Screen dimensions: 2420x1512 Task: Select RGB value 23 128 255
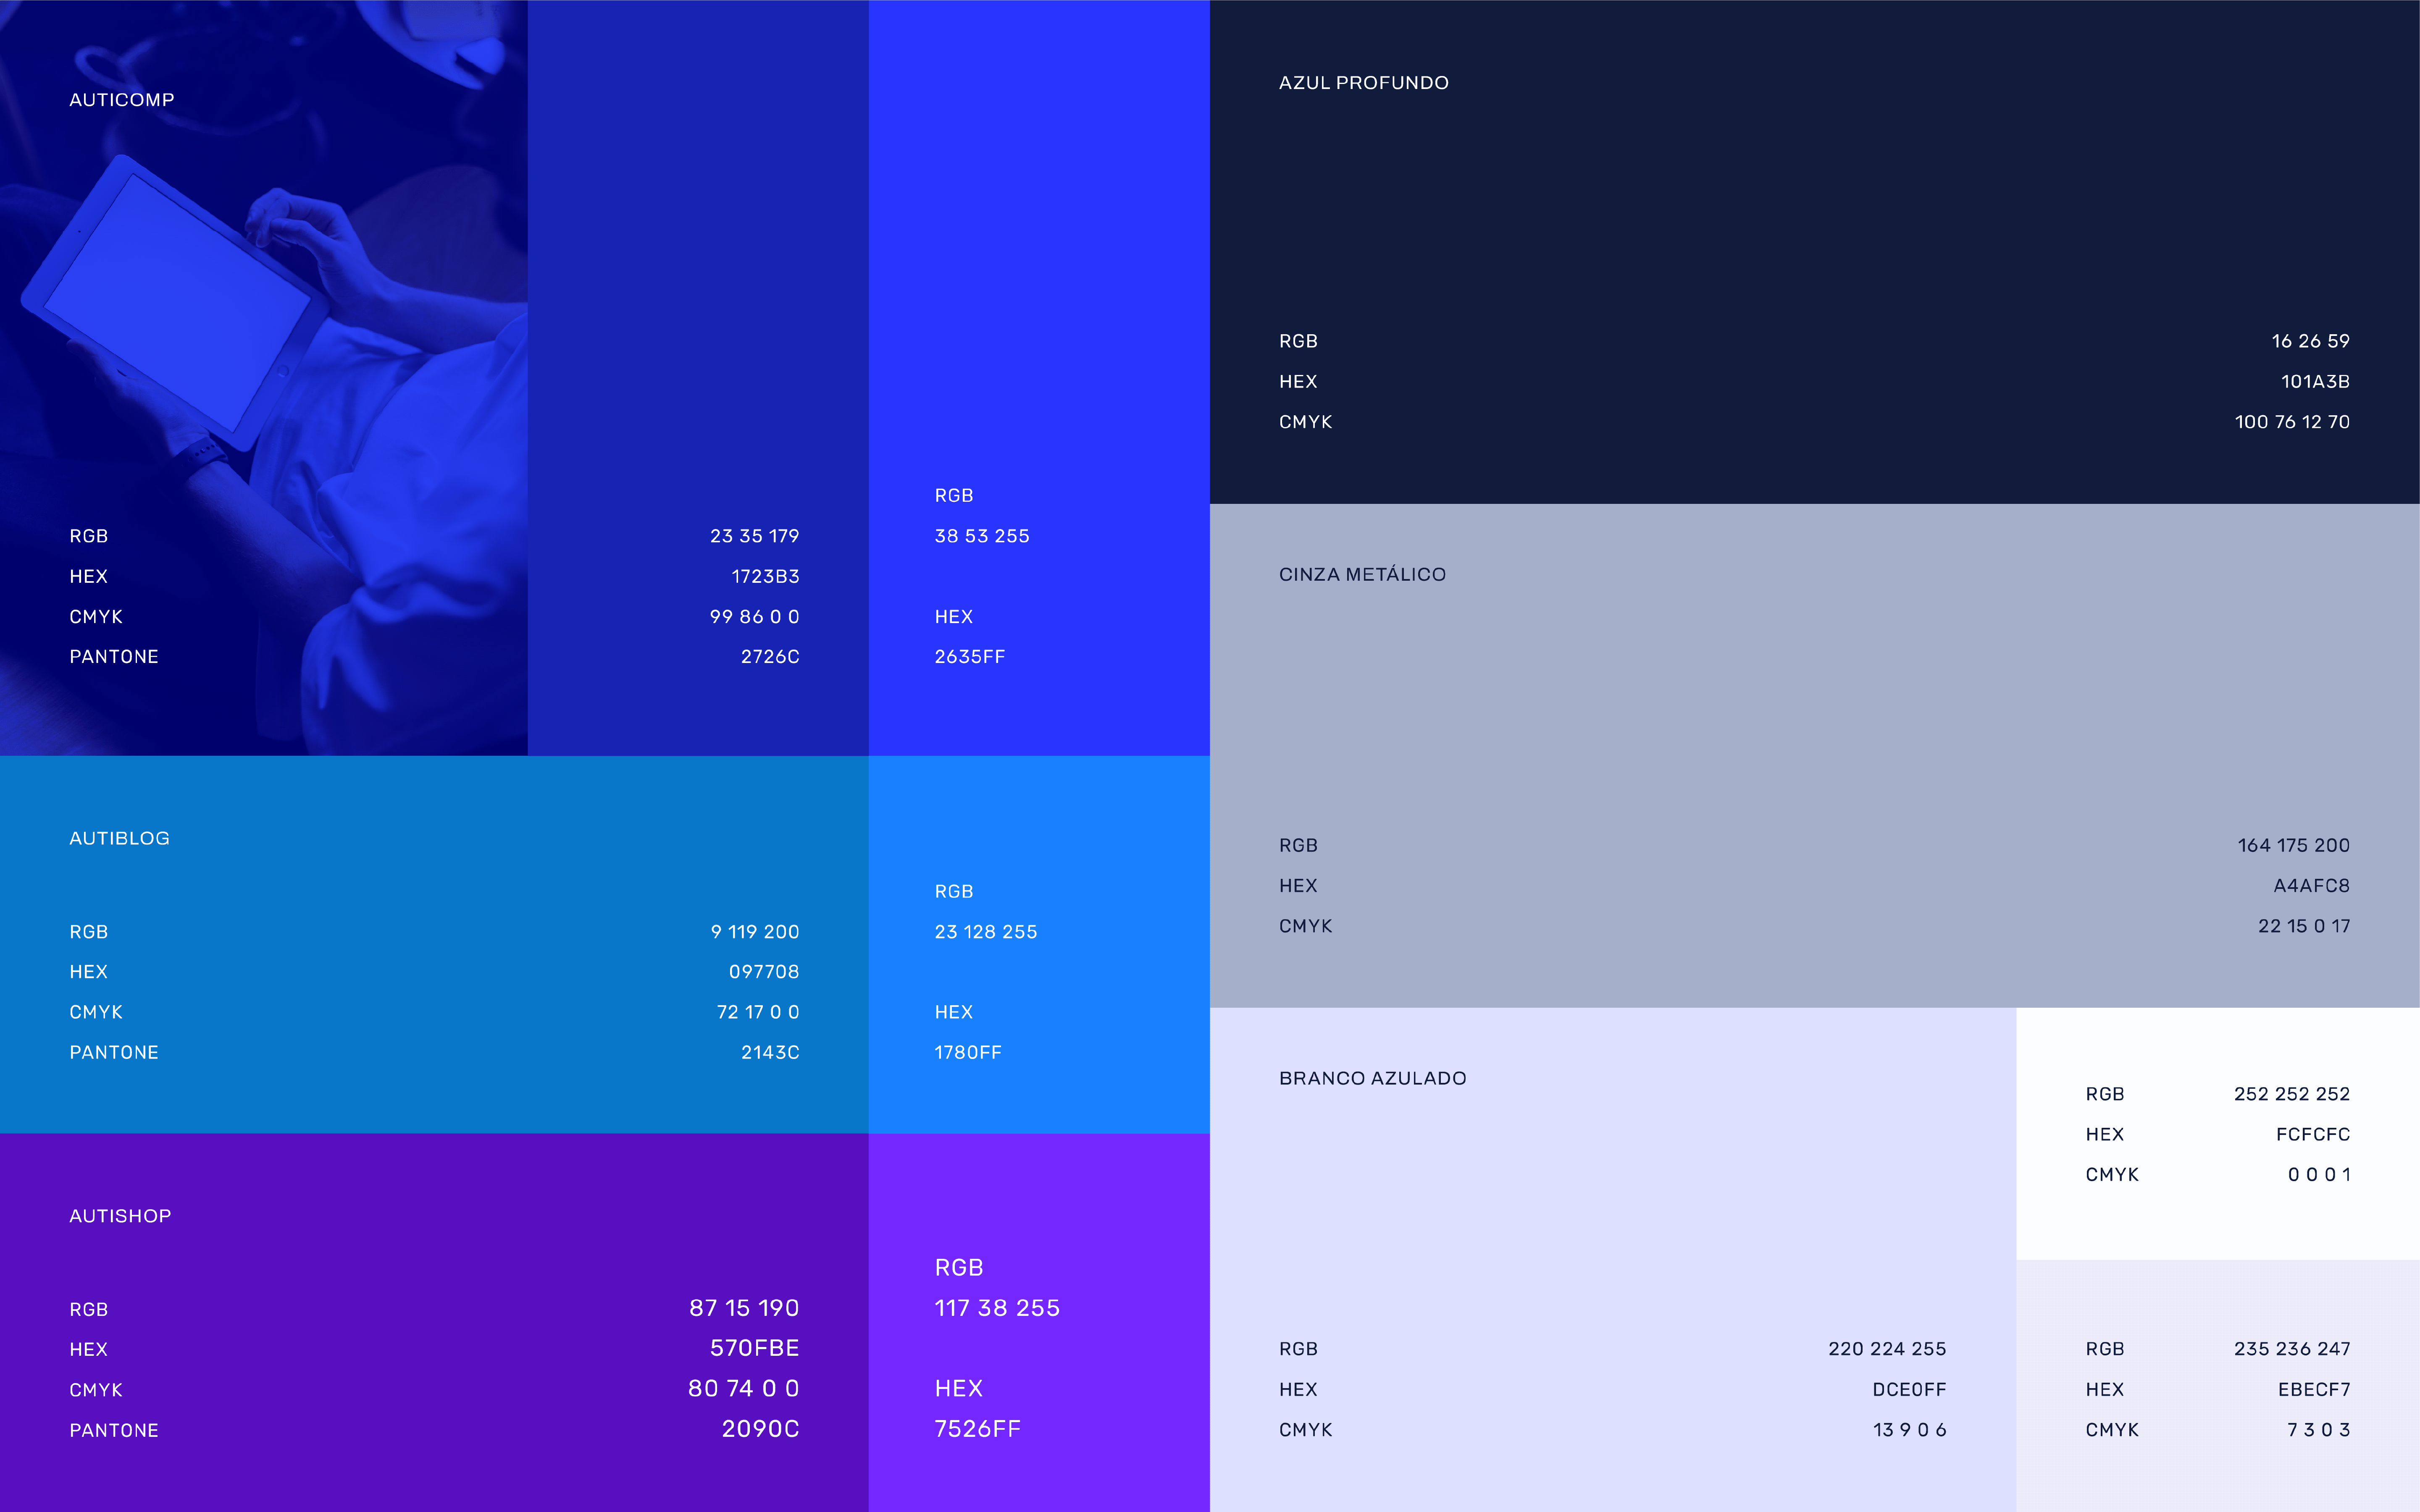pos(985,932)
